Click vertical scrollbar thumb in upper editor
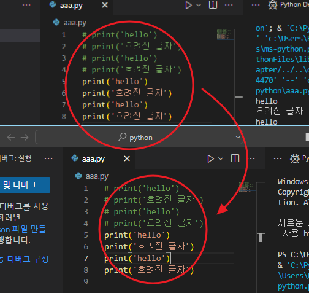The image size is (309, 293). (x=238, y=97)
